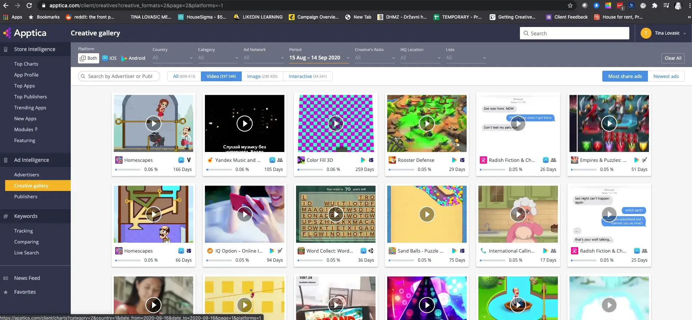Image resolution: width=692 pixels, height=320 pixels.
Task: Switch to the Interactive creatives tab
Action: coord(307,77)
